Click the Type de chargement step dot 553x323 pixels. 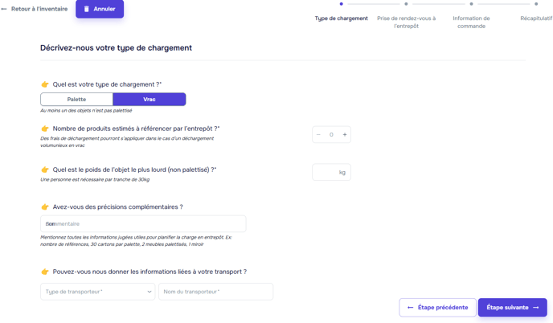coord(341,4)
